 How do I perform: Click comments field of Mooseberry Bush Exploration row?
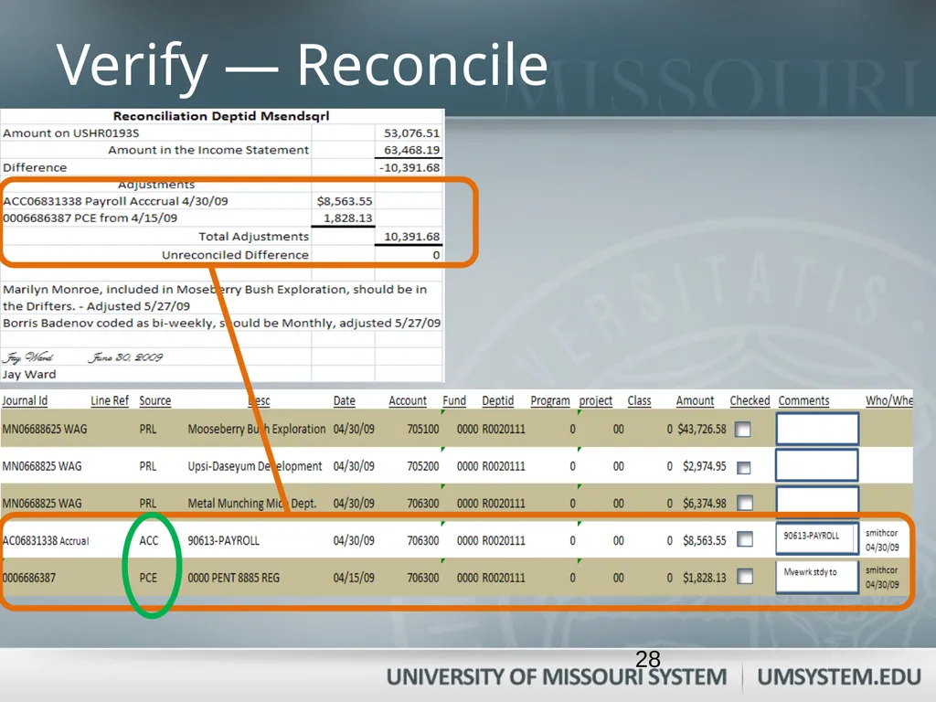[x=817, y=429]
